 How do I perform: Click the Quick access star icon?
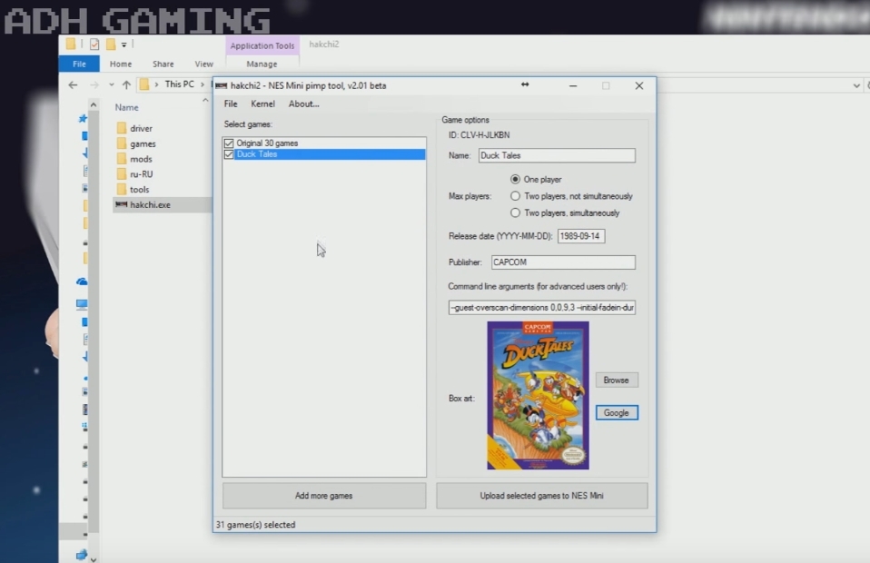[83, 118]
